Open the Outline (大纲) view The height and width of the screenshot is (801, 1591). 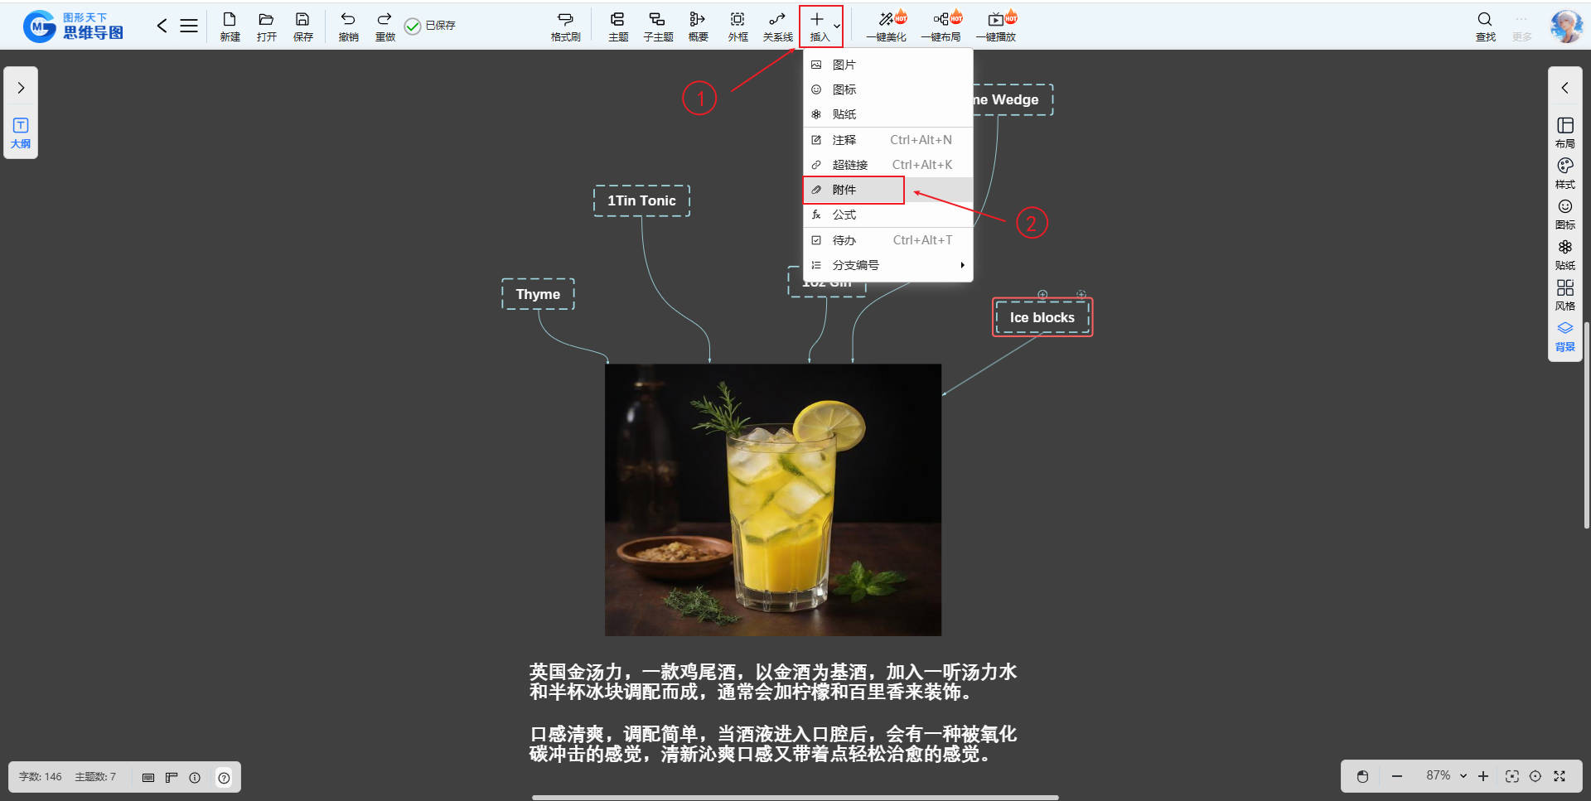pyautogui.click(x=21, y=133)
